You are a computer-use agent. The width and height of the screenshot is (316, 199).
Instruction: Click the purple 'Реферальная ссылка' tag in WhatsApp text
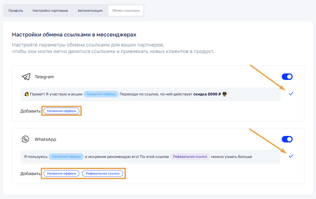pos(190,157)
